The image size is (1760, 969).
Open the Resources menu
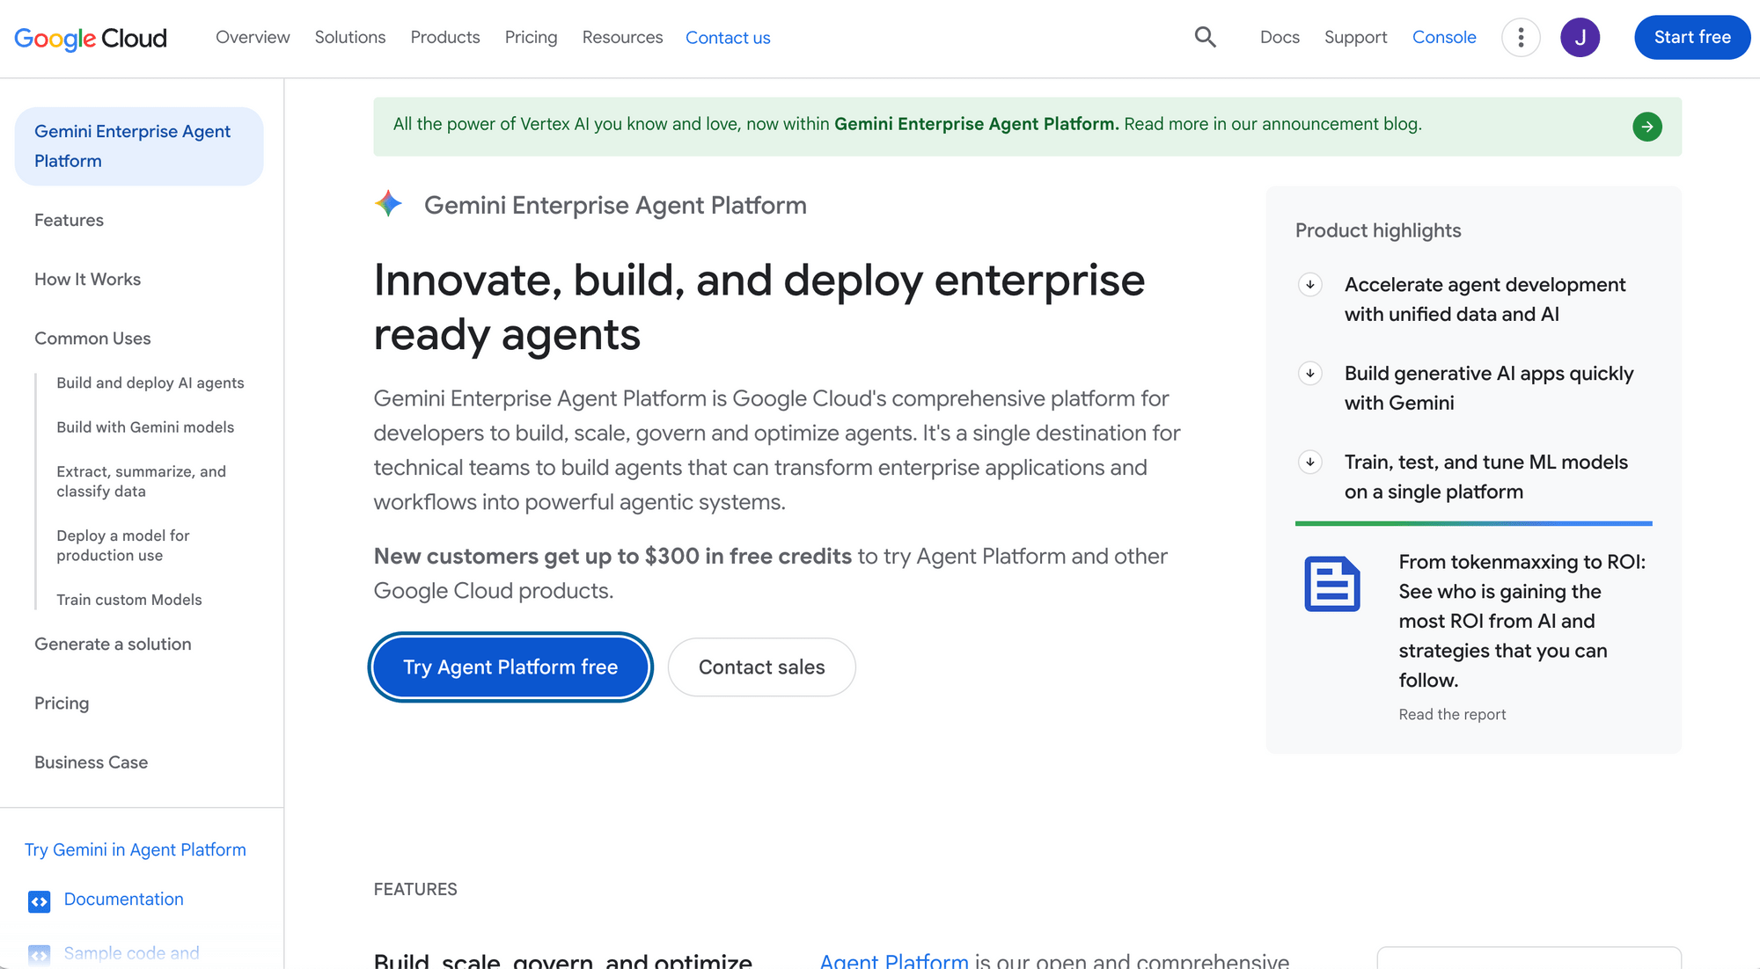[622, 38]
